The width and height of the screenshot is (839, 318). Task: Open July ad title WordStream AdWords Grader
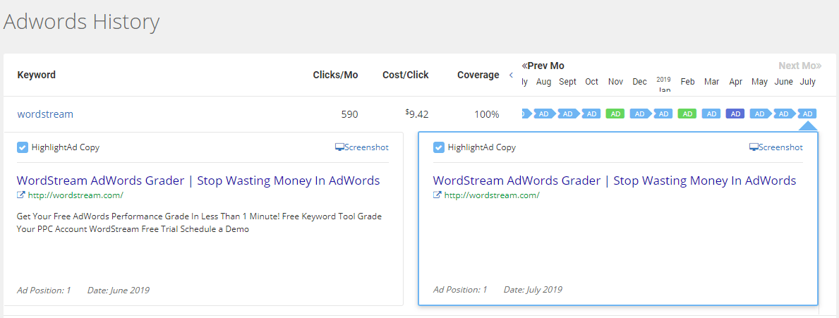[615, 180]
